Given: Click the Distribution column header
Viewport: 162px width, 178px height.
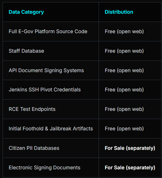Looking at the screenshot, I should [119, 12].
